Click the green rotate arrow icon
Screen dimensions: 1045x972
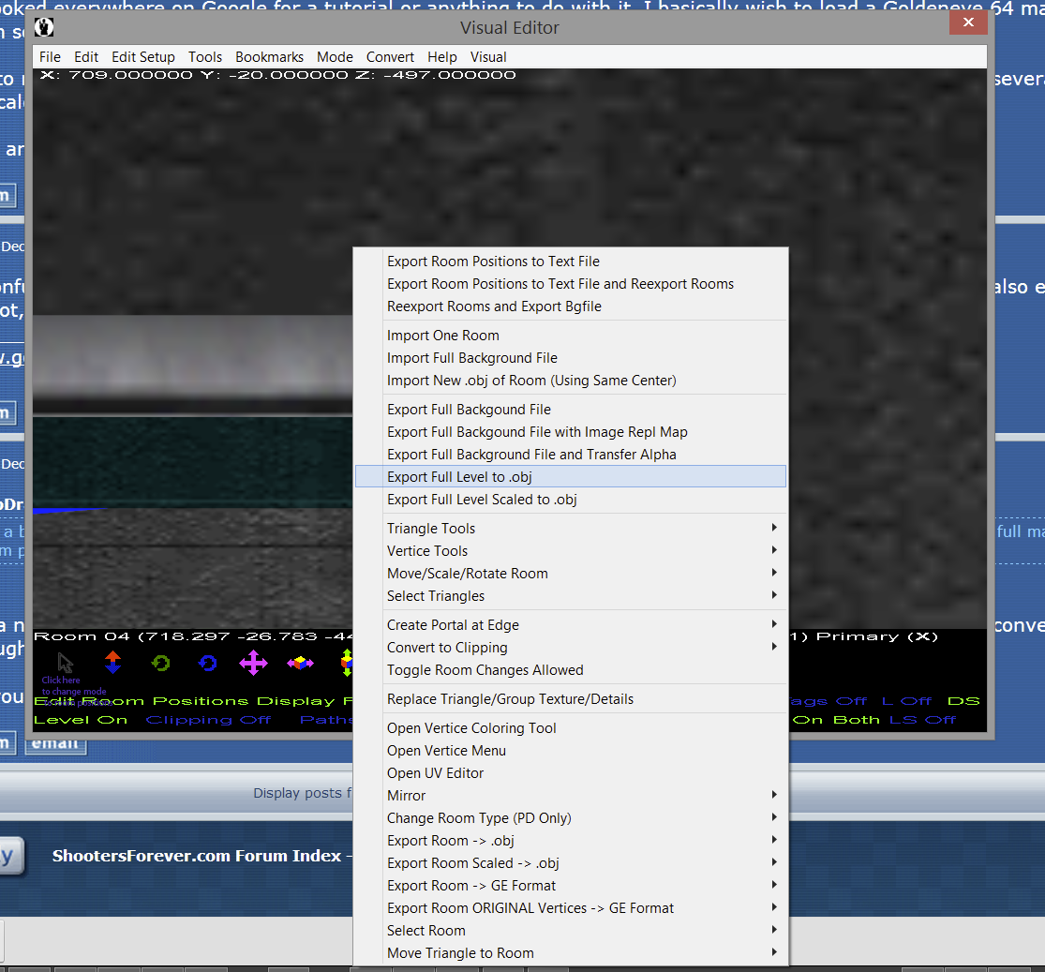pos(160,664)
